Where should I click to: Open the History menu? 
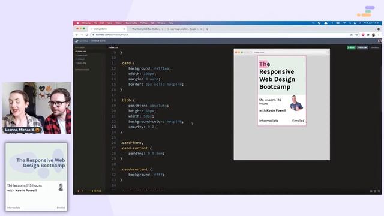(119, 23)
